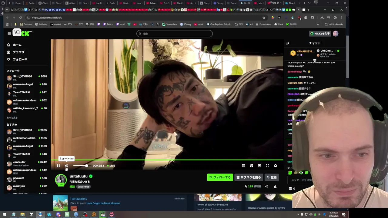Expand もっと見る in the followed list
Image resolution: width=388 pixels, height=218 pixels.
pyautogui.click(x=12, y=117)
